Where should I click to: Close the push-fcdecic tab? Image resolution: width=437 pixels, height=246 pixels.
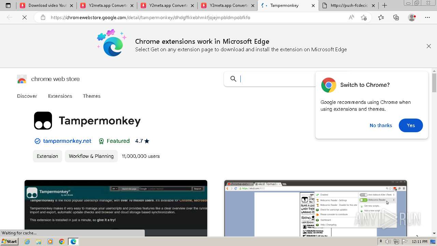[x=373, y=5]
